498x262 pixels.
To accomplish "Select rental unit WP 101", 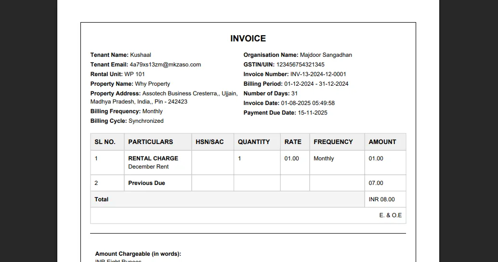I will 134,74.
